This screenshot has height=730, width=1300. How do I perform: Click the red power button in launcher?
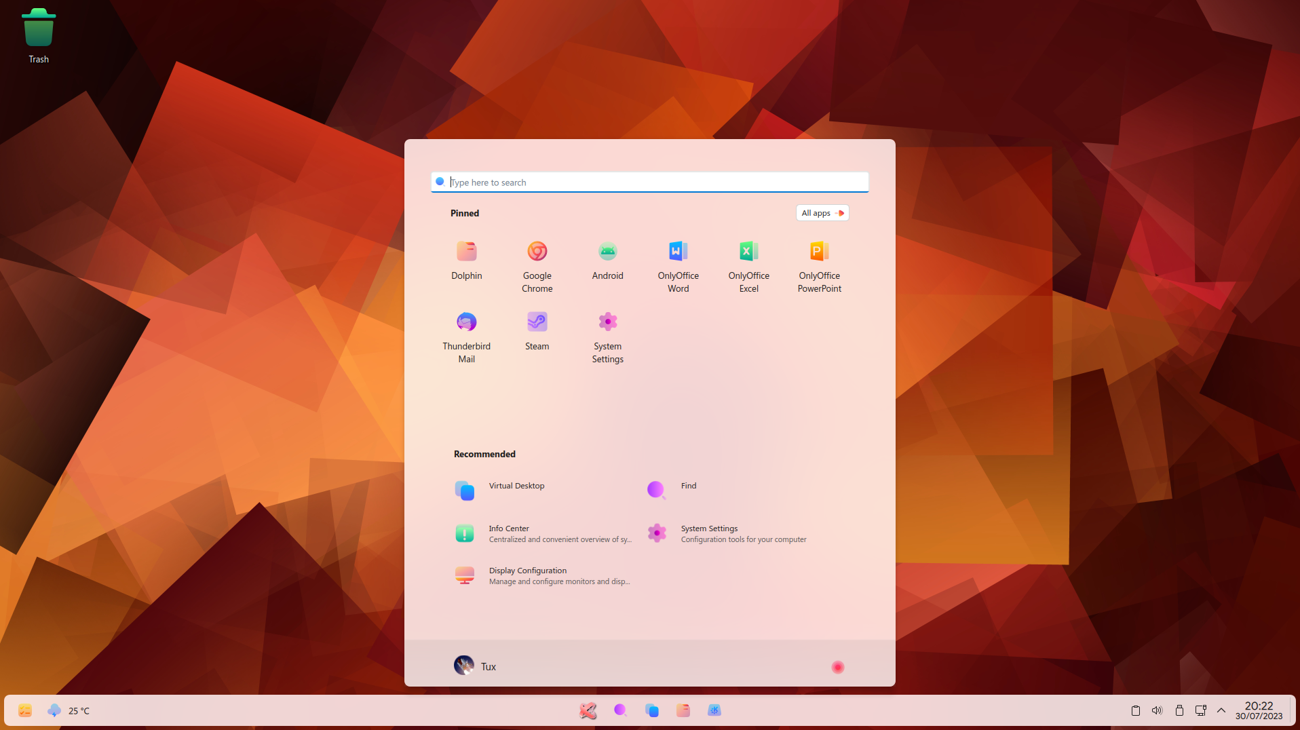tap(838, 667)
